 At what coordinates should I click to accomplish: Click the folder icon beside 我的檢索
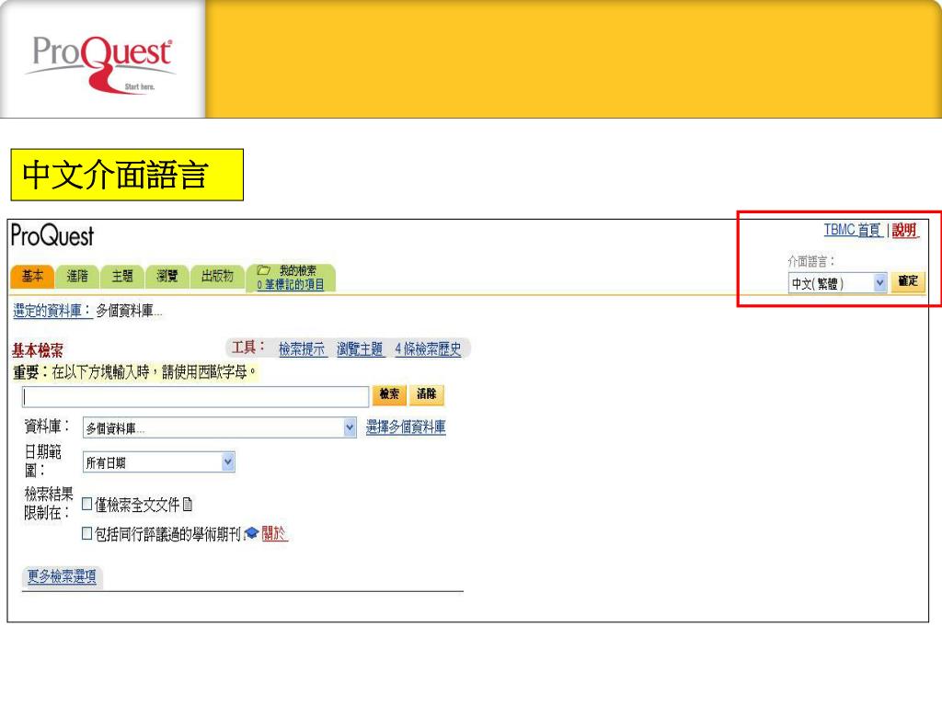coord(264,270)
